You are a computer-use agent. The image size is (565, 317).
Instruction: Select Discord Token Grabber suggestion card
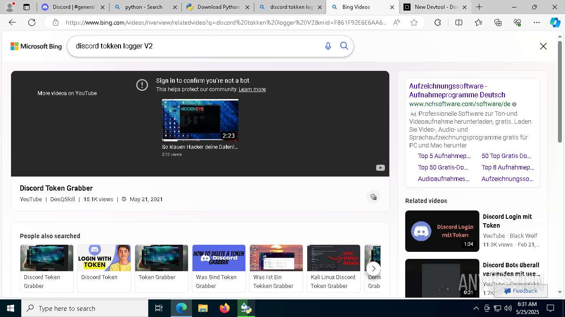tap(47, 268)
